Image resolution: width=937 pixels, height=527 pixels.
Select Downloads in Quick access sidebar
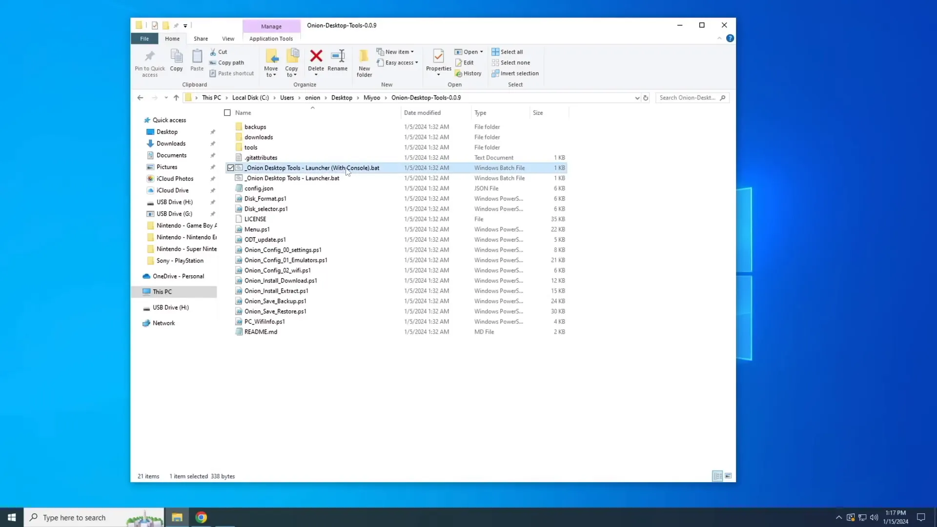pyautogui.click(x=171, y=143)
